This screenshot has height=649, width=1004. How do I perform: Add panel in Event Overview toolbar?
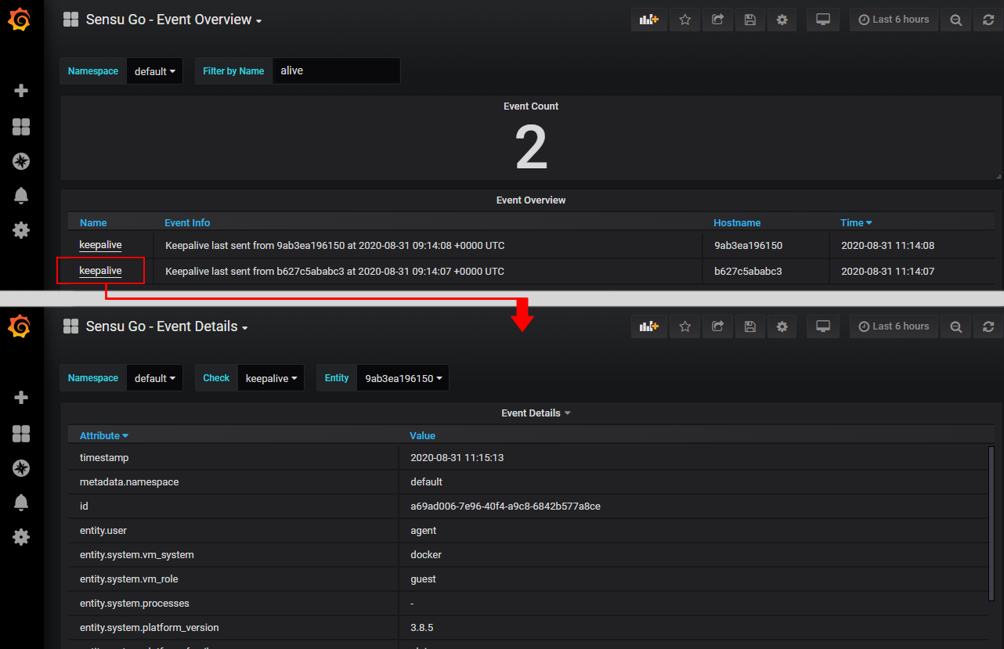(x=649, y=20)
